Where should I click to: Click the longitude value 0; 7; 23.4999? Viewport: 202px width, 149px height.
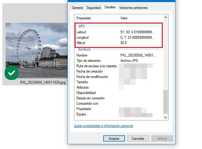(x=137, y=37)
